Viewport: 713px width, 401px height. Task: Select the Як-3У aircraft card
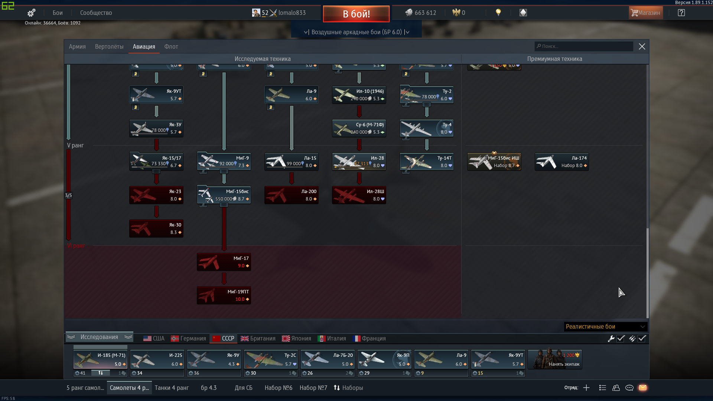point(156,128)
